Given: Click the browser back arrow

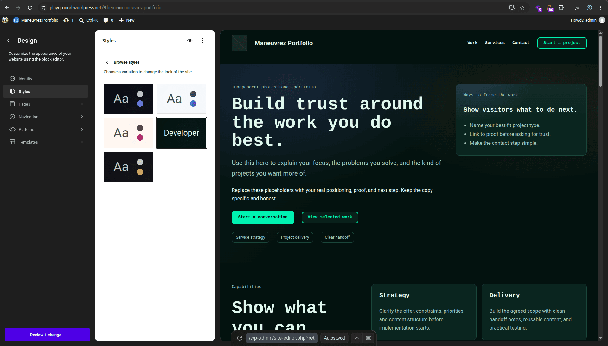Looking at the screenshot, I should coord(7,8).
